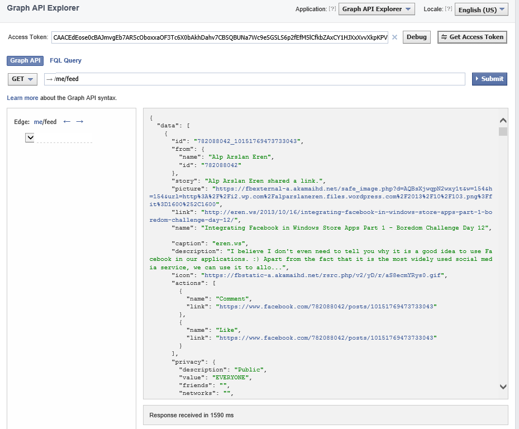Viewport: 519px width, 429px height.
Task: Click the help icon next to Locale
Action: [x=449, y=9]
